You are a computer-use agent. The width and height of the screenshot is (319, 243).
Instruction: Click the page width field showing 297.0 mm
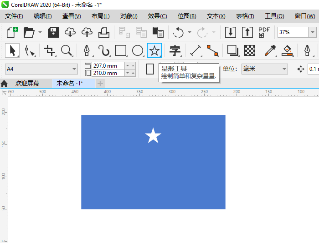(107, 65)
